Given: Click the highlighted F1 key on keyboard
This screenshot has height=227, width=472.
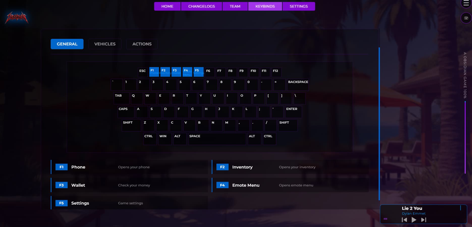Looking at the screenshot, I should (x=154, y=72).
